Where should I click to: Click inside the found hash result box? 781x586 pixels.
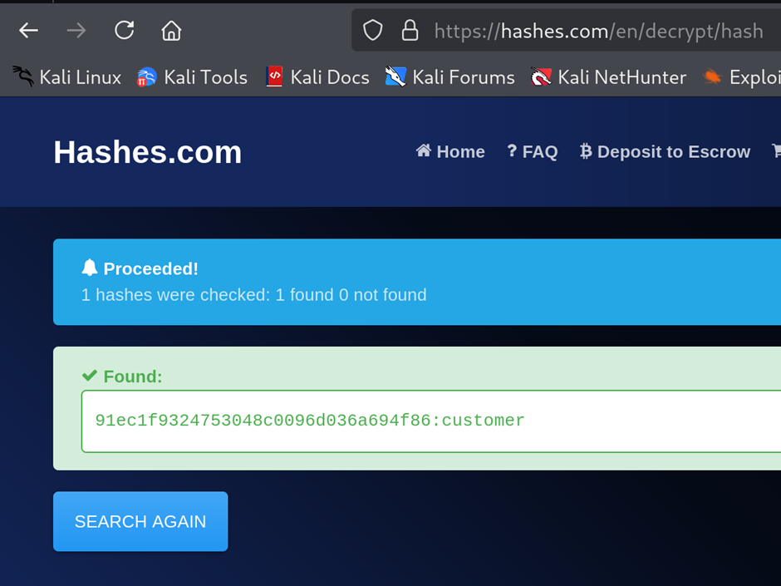click(x=431, y=421)
